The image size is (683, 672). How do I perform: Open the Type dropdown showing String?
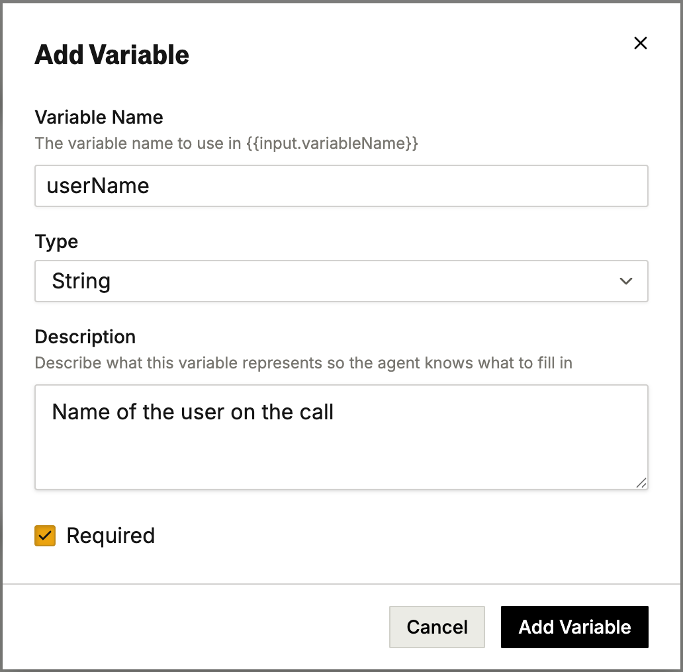coord(341,281)
